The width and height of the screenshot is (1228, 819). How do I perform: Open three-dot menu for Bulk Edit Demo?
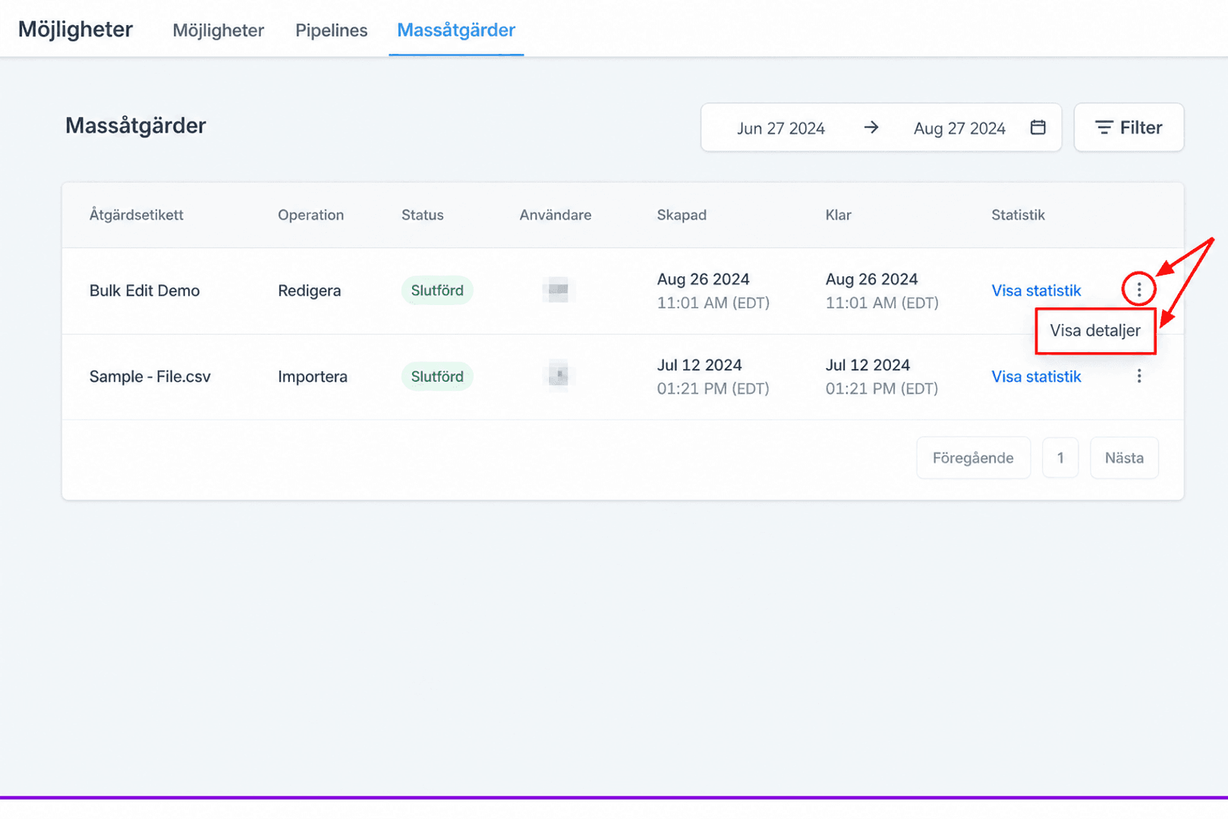tap(1138, 289)
